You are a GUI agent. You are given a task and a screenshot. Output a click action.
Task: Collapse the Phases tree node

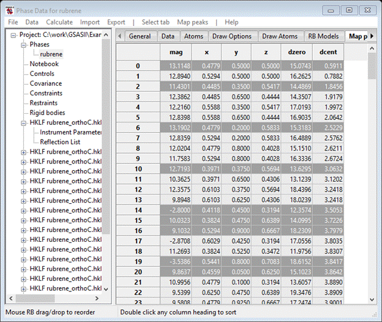point(23,45)
